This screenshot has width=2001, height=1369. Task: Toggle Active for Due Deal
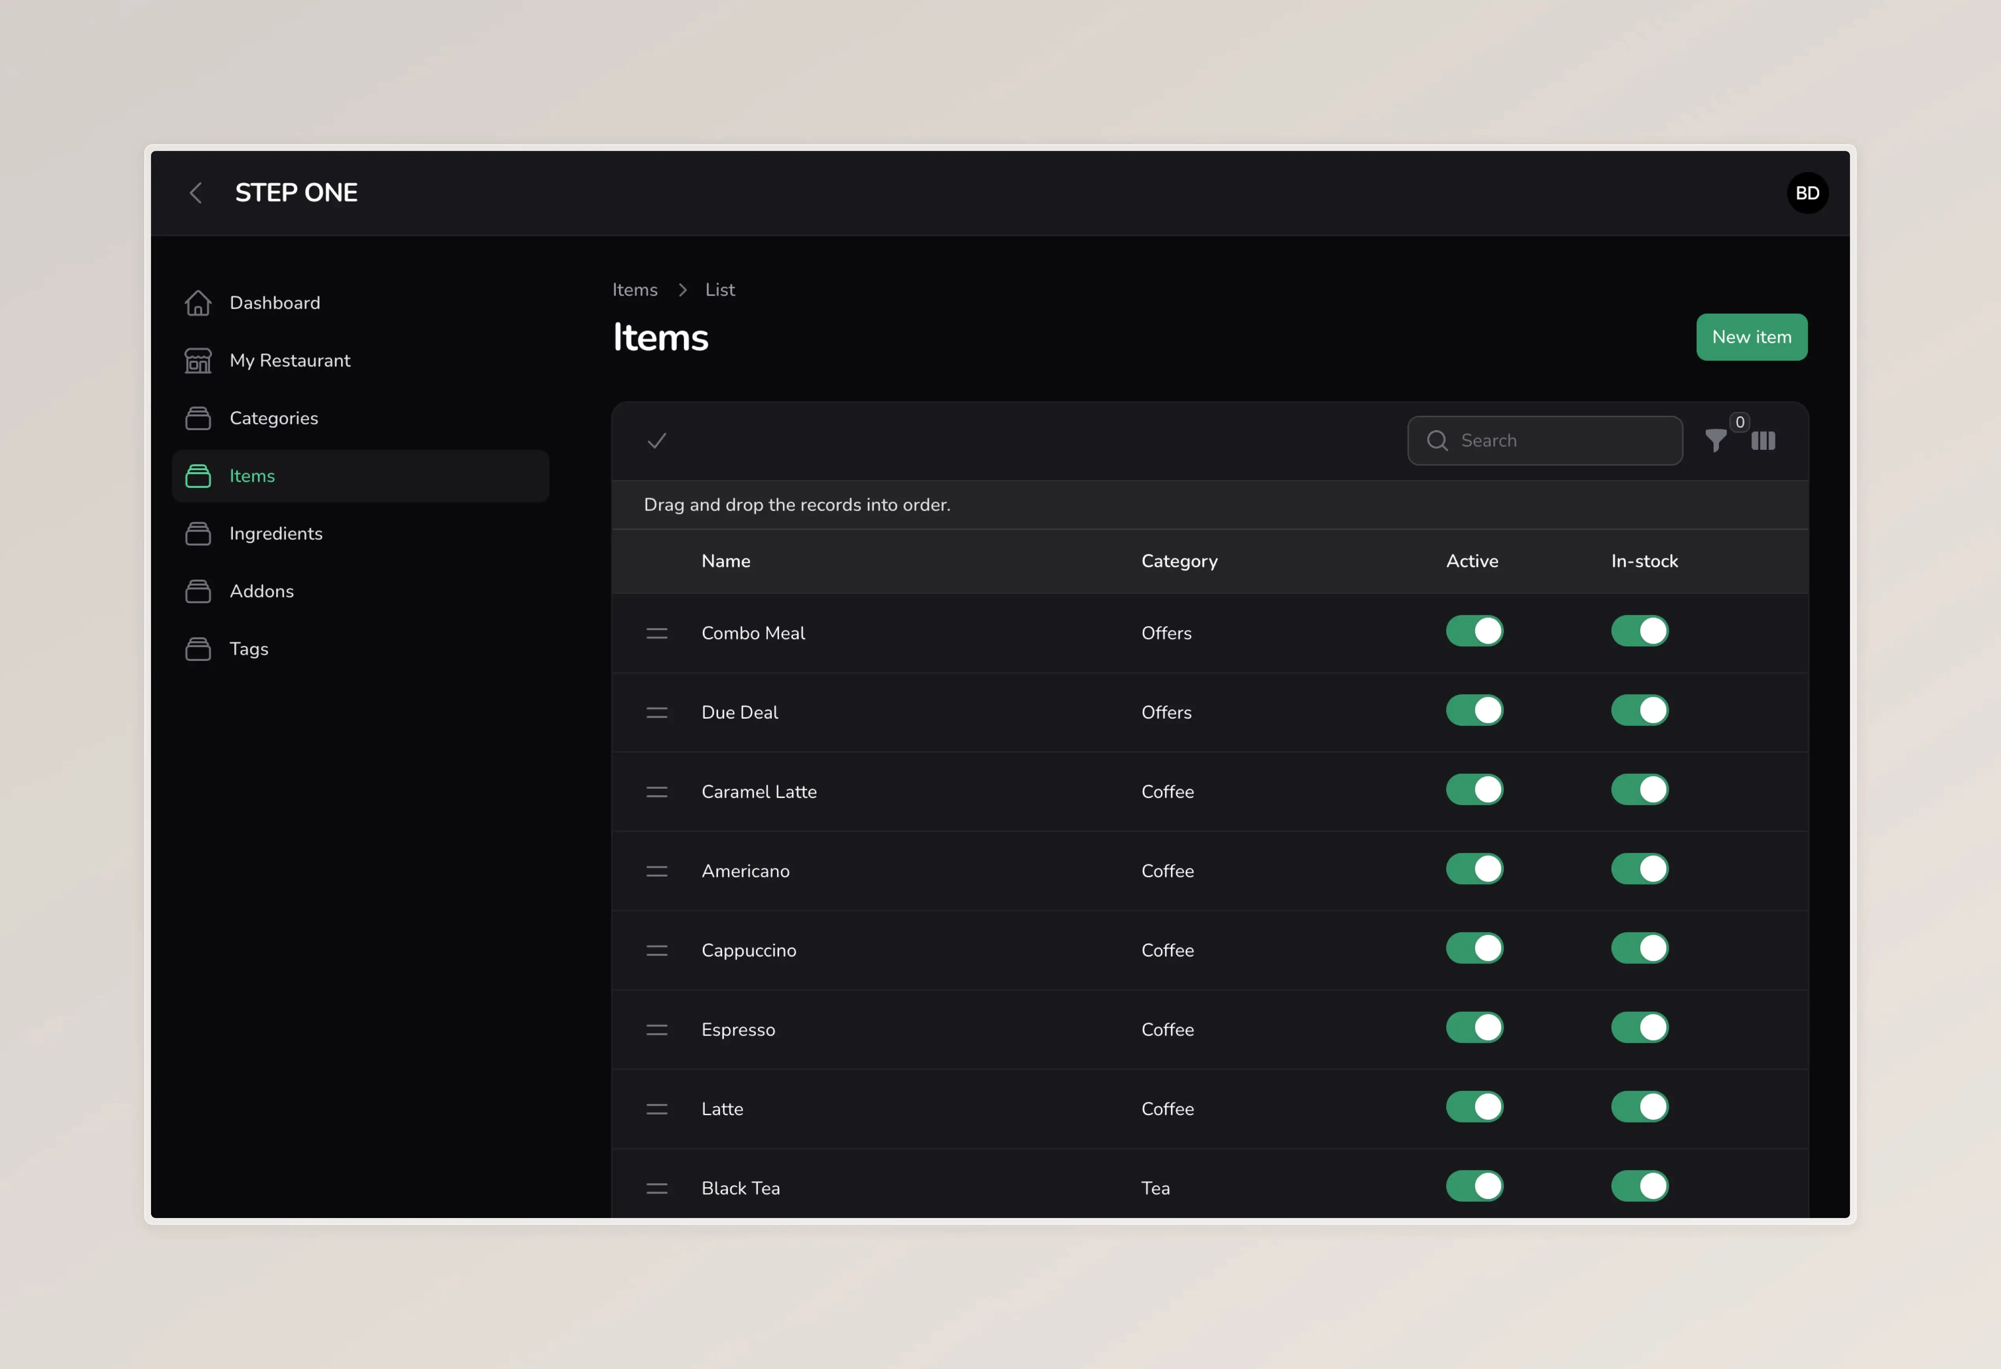click(x=1474, y=710)
